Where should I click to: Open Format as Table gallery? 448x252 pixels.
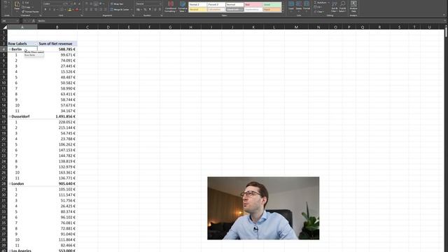click(183, 6)
